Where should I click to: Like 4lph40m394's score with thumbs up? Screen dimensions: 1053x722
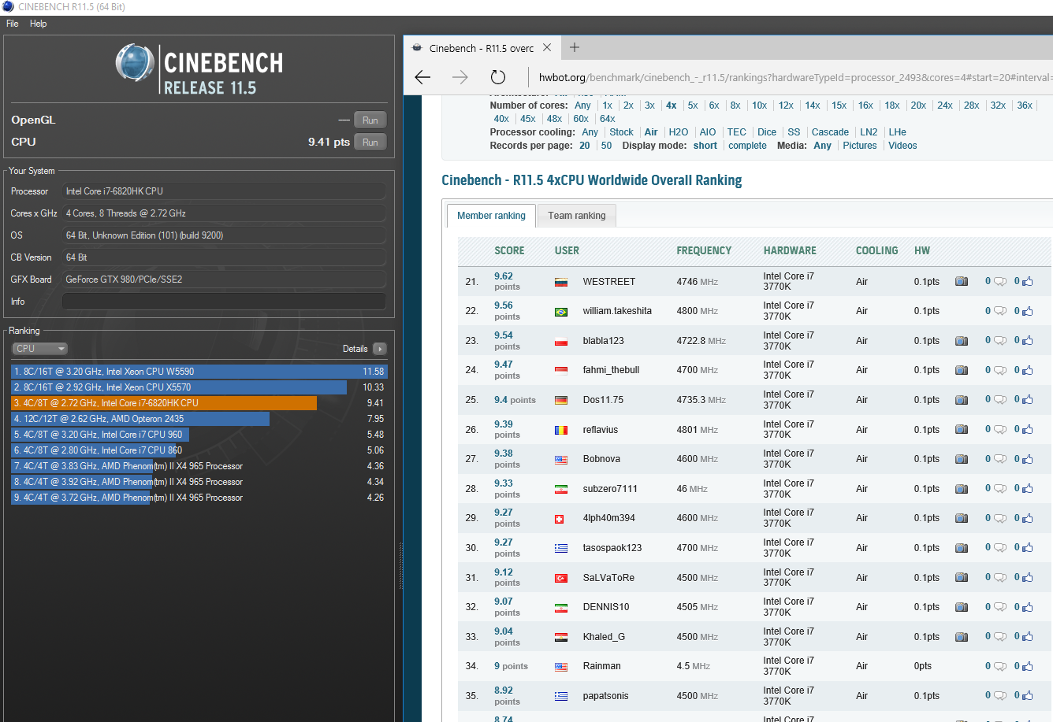click(x=1027, y=518)
